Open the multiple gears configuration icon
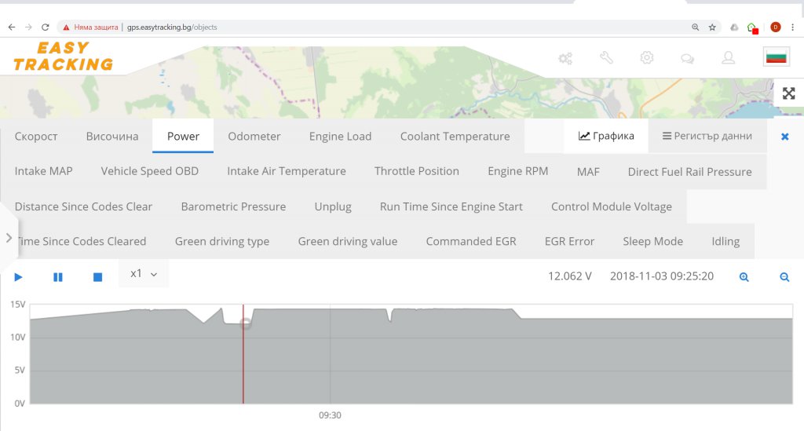The height and width of the screenshot is (431, 804). point(565,58)
